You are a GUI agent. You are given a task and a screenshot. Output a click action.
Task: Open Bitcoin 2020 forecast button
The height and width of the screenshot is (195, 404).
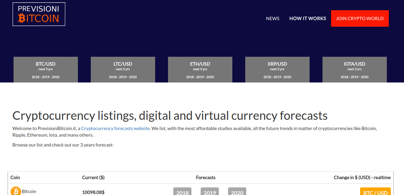237,191
